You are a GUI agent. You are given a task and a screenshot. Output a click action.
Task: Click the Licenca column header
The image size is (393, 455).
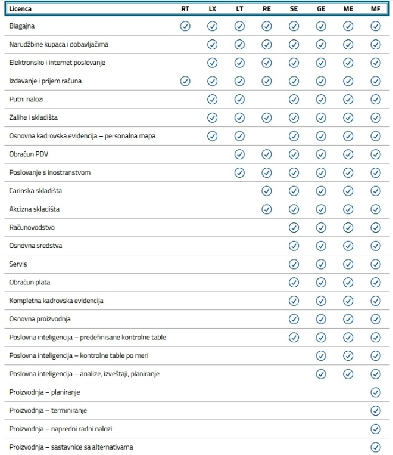(x=21, y=10)
